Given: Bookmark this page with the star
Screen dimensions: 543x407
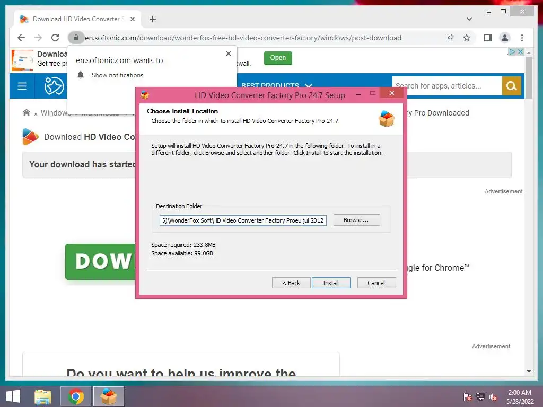Looking at the screenshot, I should click(467, 38).
